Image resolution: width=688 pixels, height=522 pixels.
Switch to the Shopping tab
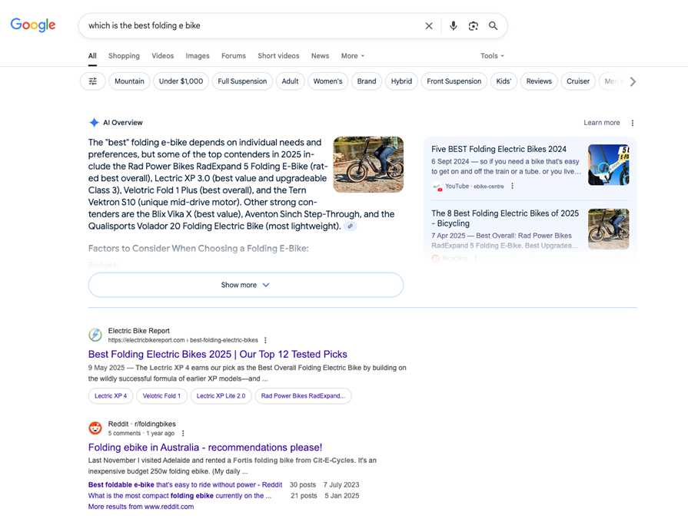125,56
